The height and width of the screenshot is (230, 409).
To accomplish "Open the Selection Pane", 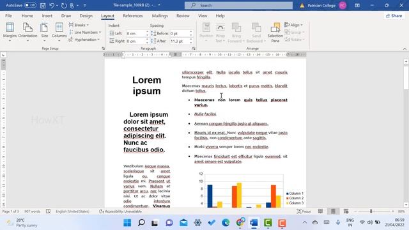I will coord(275,33).
